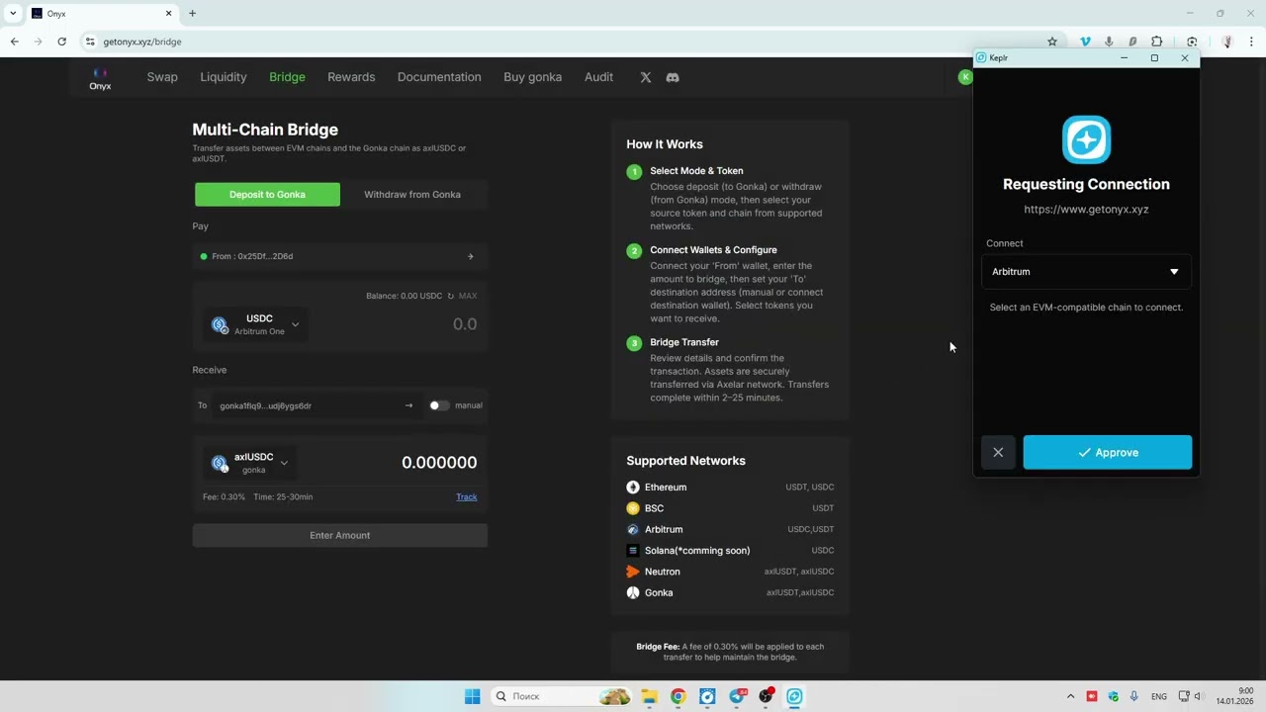
Task: Open the Chrome three-dot menu
Action: click(x=1251, y=42)
